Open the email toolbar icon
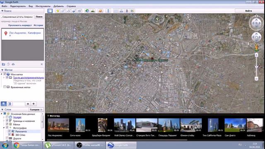Screen dimensions: 265x149 tap(116, 11)
